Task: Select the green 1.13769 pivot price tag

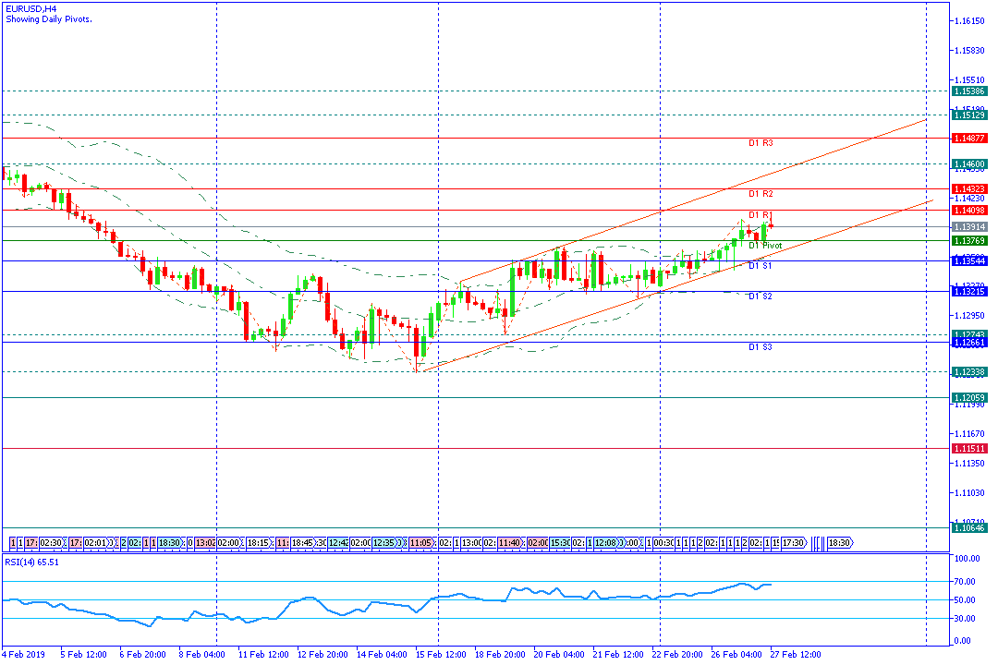Action: tap(969, 240)
